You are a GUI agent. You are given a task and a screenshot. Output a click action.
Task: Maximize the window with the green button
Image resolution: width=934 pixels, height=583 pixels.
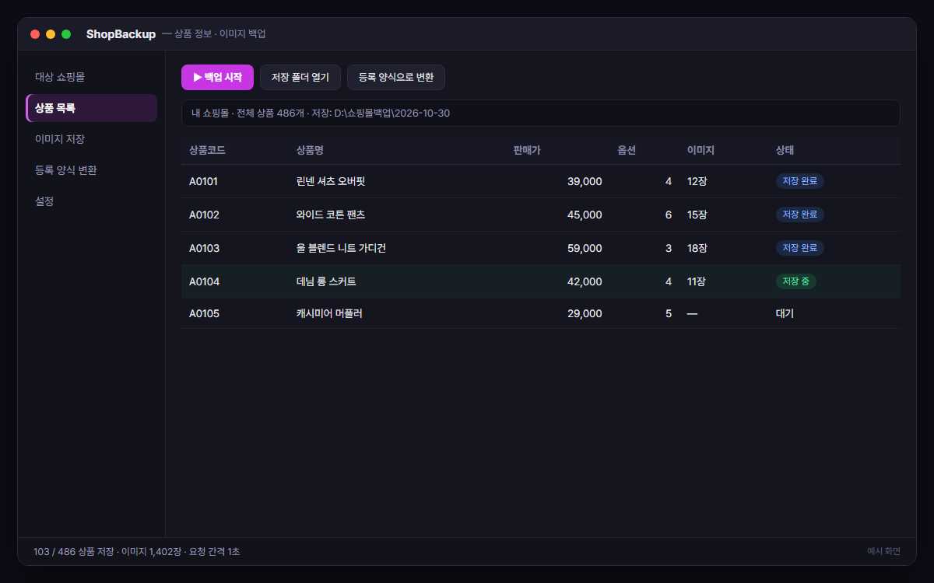pos(66,34)
